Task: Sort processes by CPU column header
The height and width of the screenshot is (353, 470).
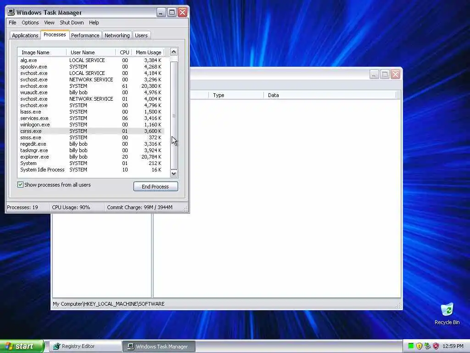Action: click(x=123, y=52)
